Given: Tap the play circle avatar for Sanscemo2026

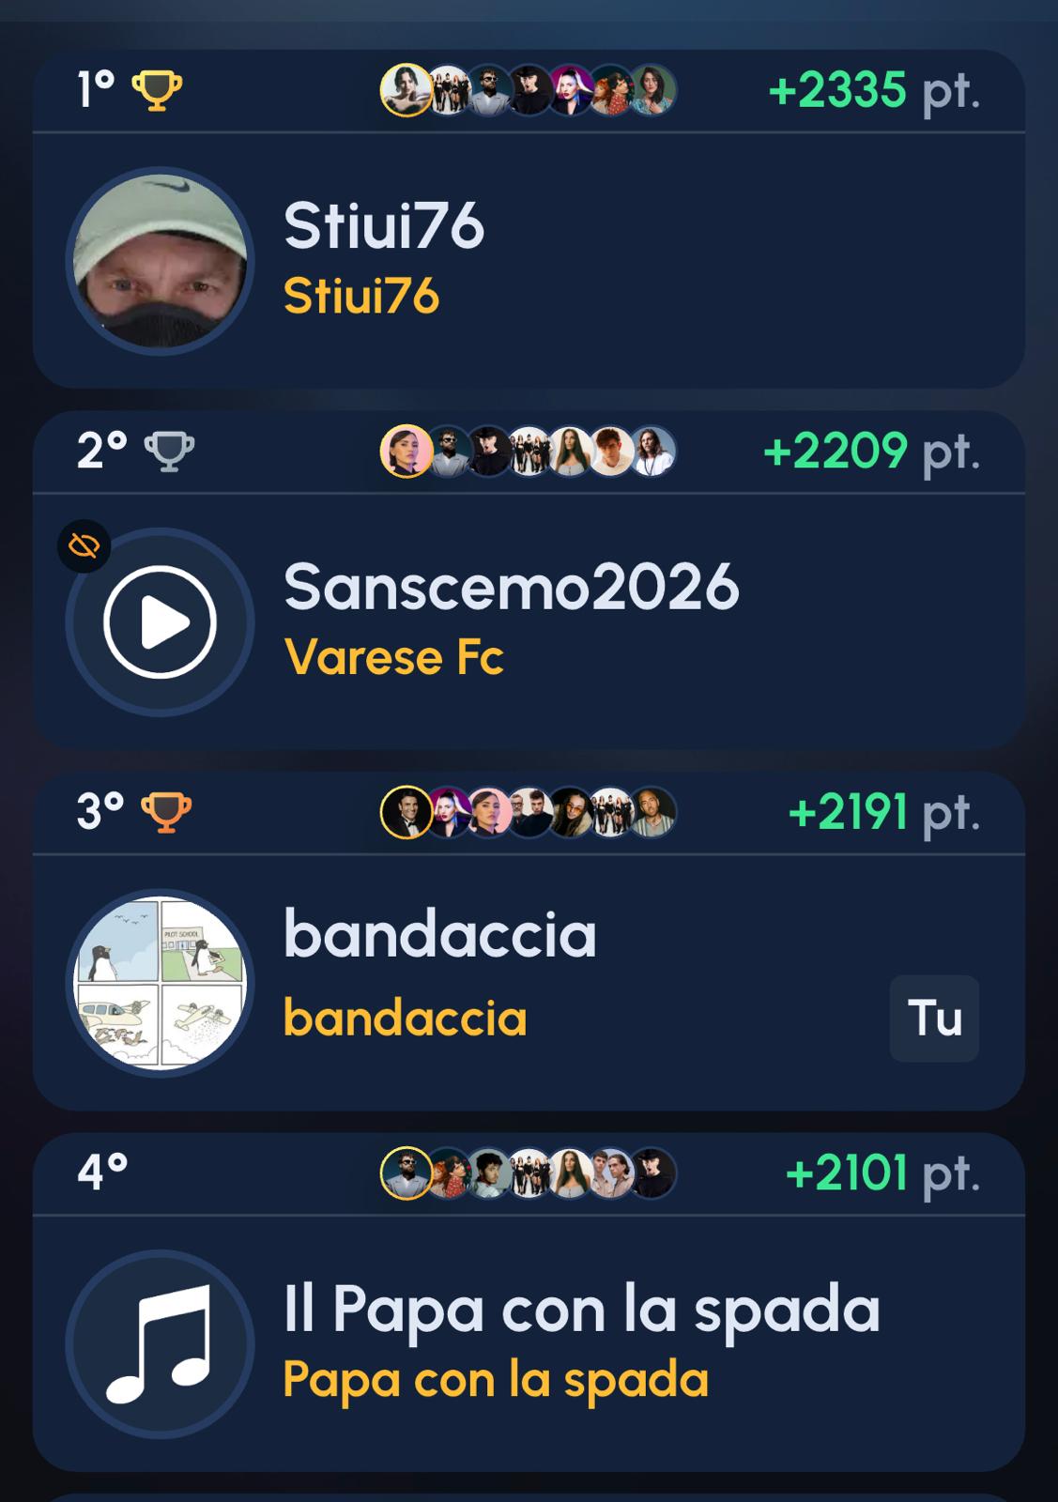Looking at the screenshot, I should click(x=160, y=622).
